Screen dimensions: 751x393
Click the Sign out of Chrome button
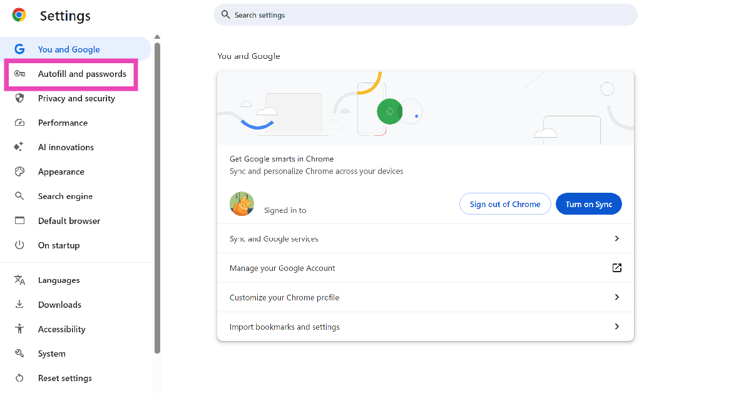point(505,204)
